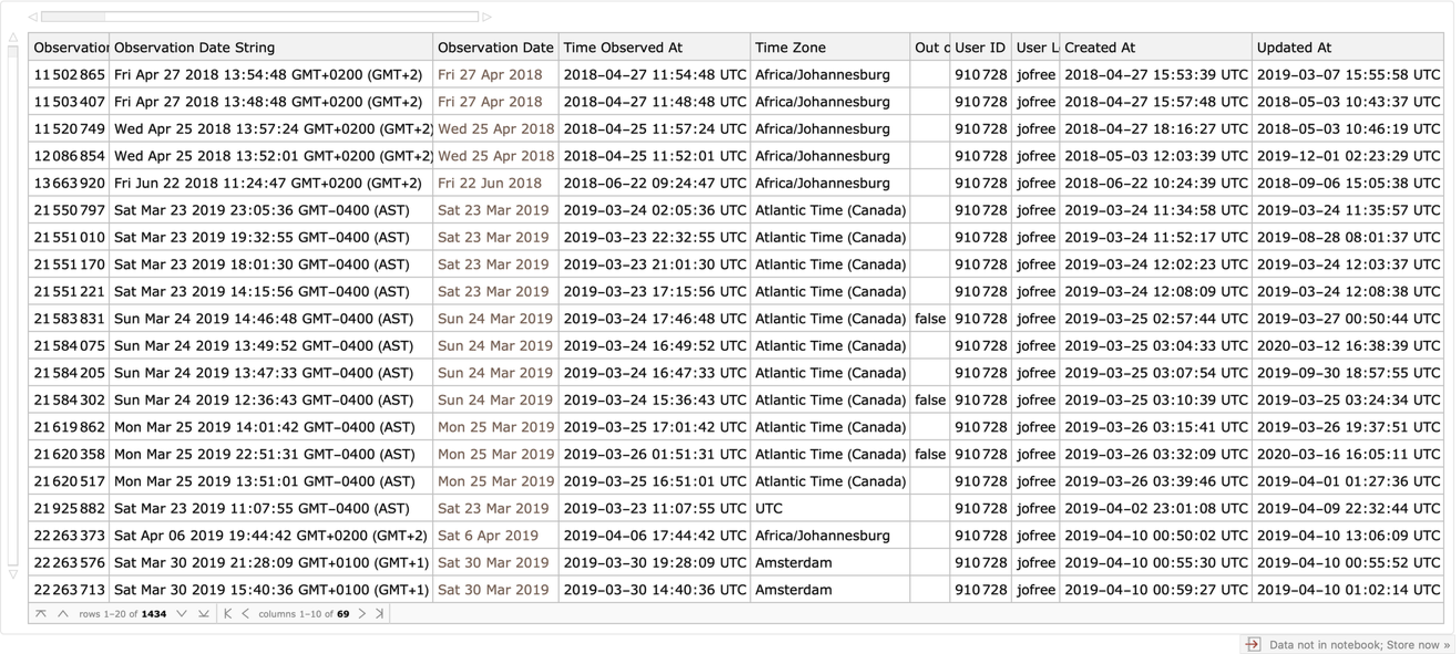The height and width of the screenshot is (654, 1456).
Task: Click 'false' cell in row 21620358
Action: (x=930, y=454)
